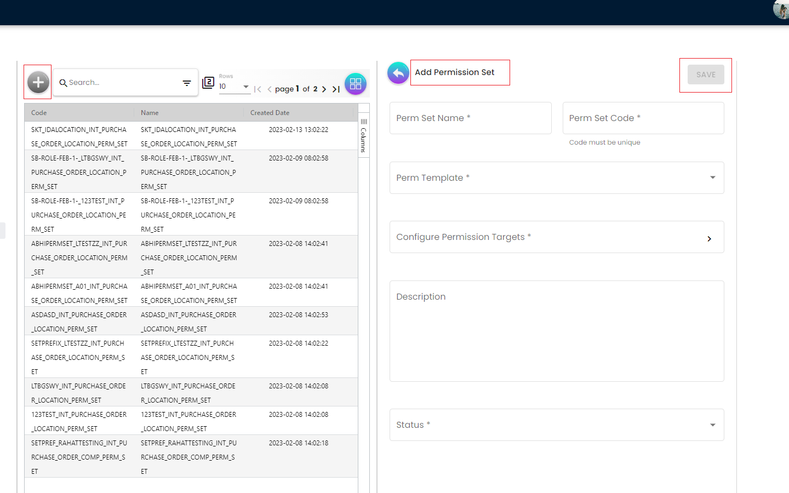Open the grid view icon button
This screenshot has height=493, width=789.
coord(356,84)
